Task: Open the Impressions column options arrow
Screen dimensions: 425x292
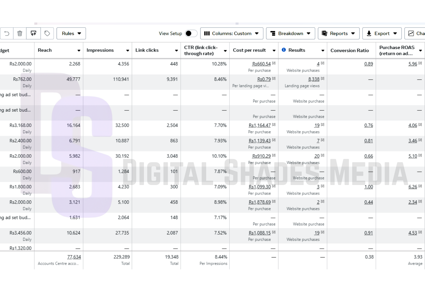Action: 128,50
